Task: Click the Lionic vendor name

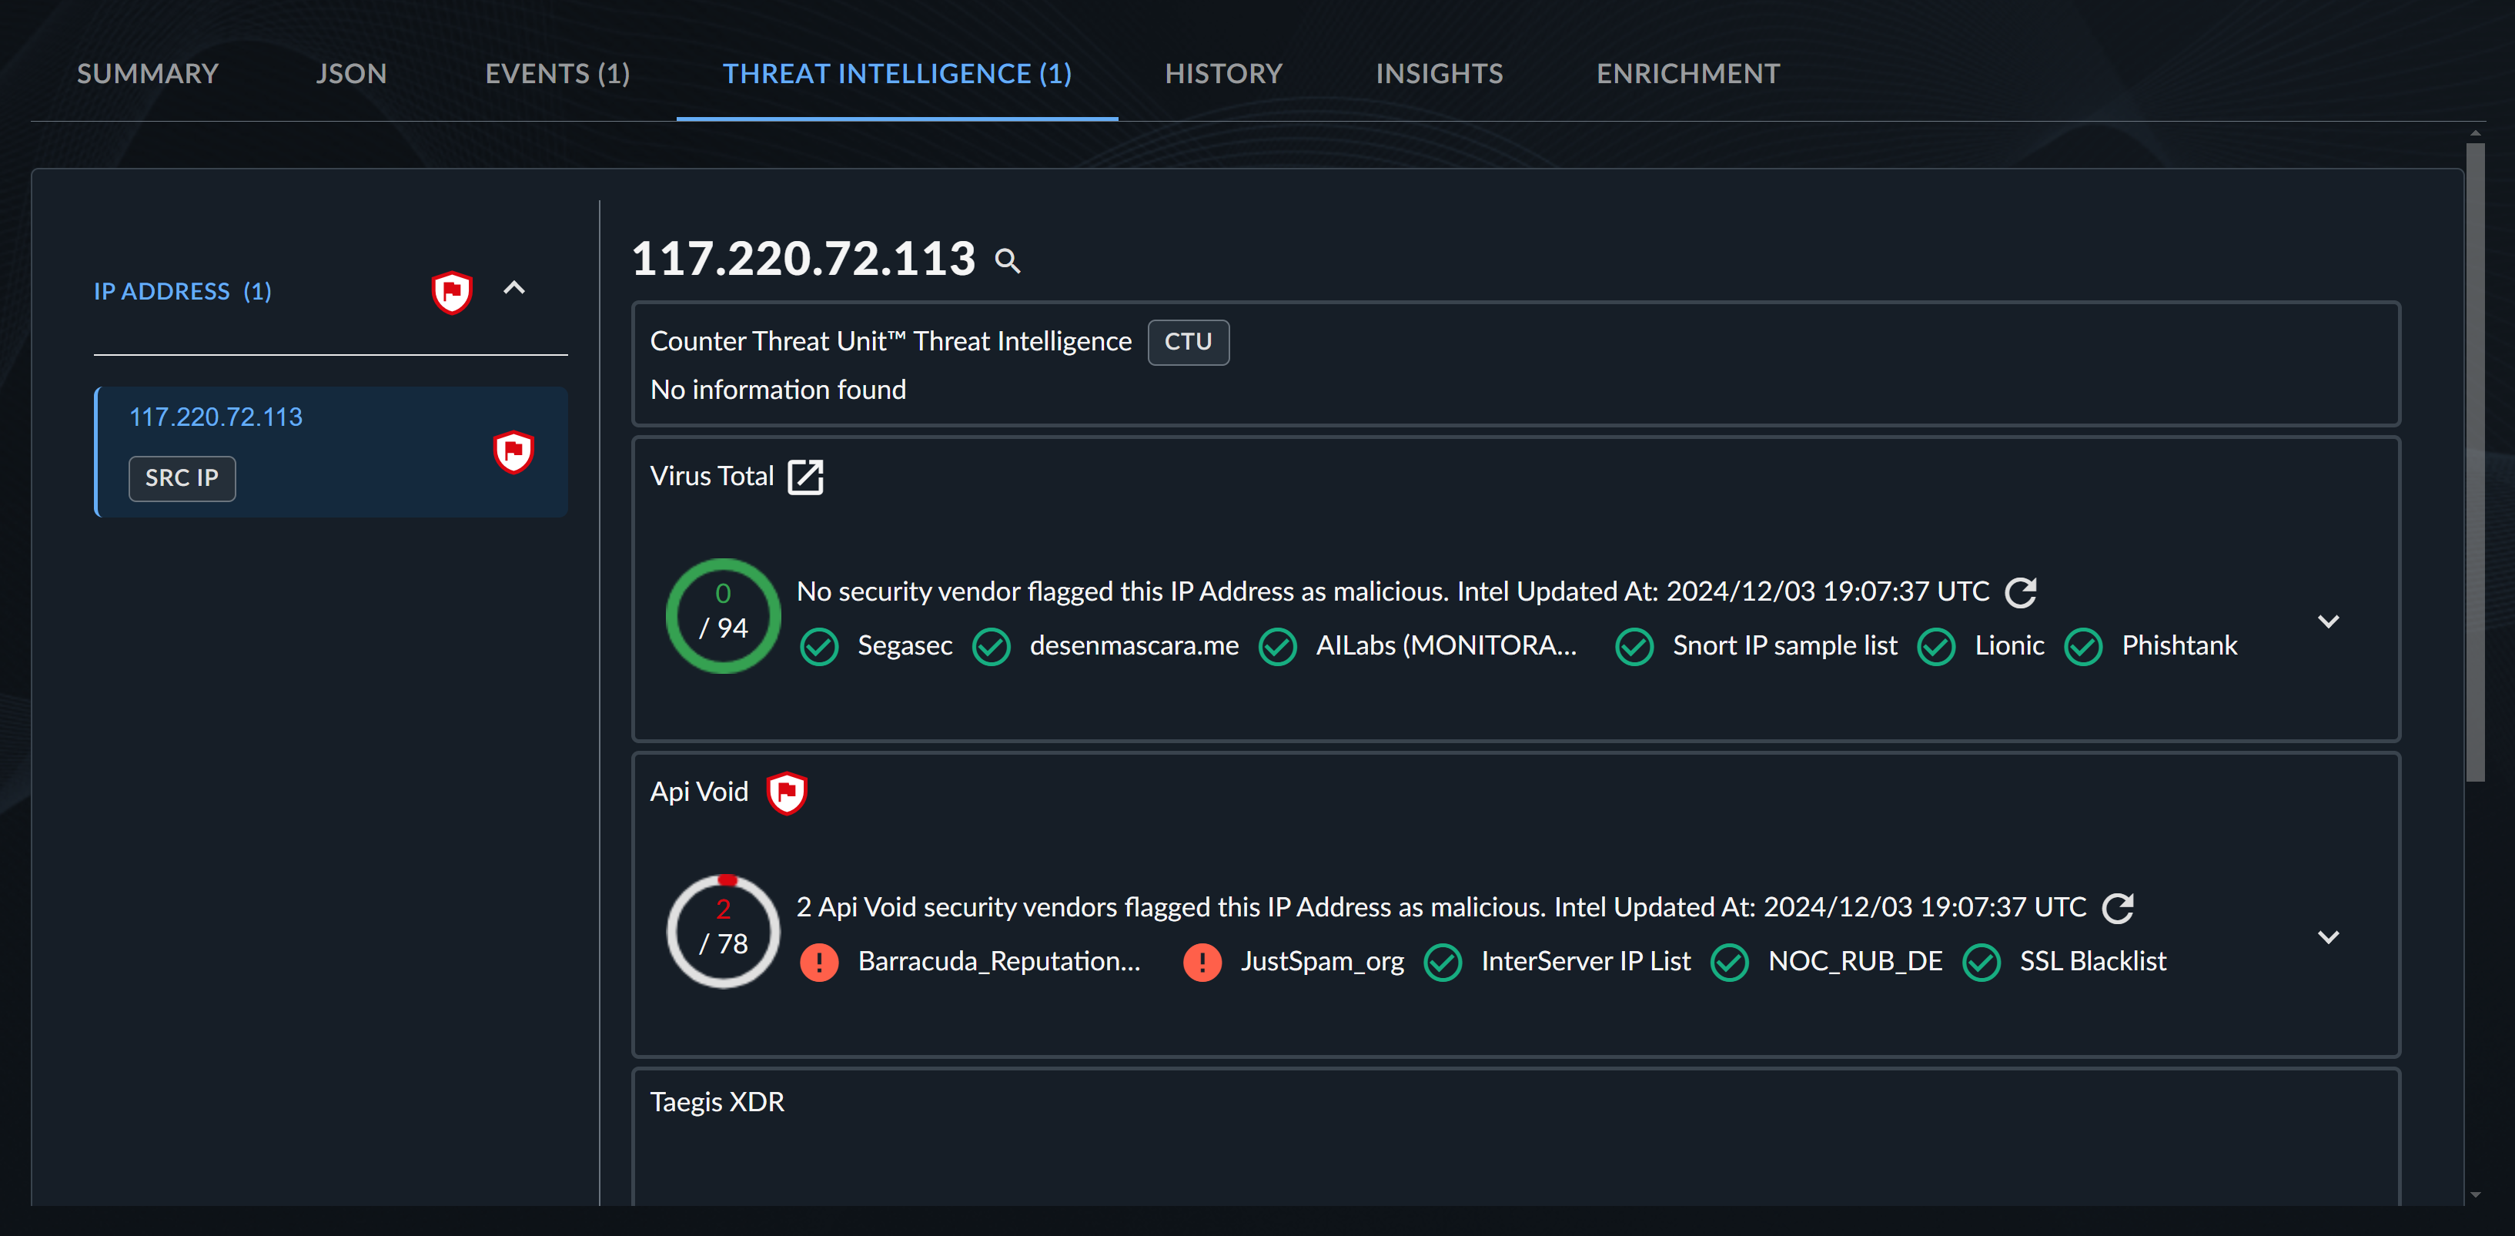Action: click(x=2008, y=645)
